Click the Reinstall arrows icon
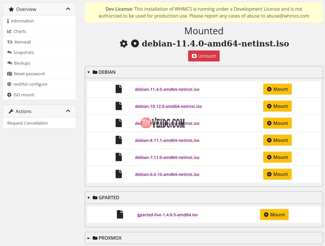Screen dimensions: 325x246 pos(10,42)
